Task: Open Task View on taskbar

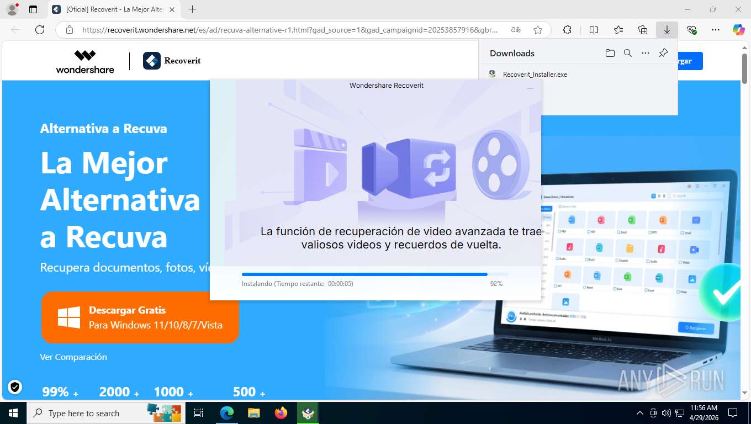Action: coord(199,413)
